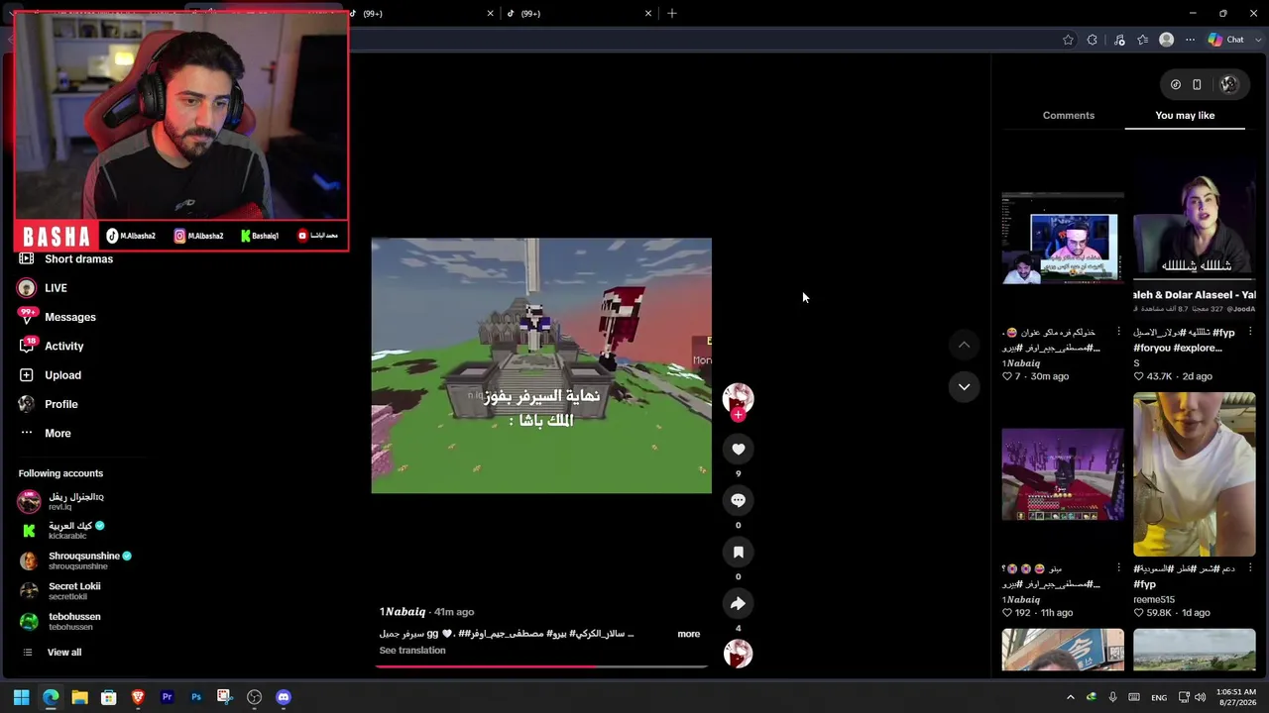Open the video's comments bubble icon
This screenshot has height=713, width=1269.
pyautogui.click(x=738, y=501)
